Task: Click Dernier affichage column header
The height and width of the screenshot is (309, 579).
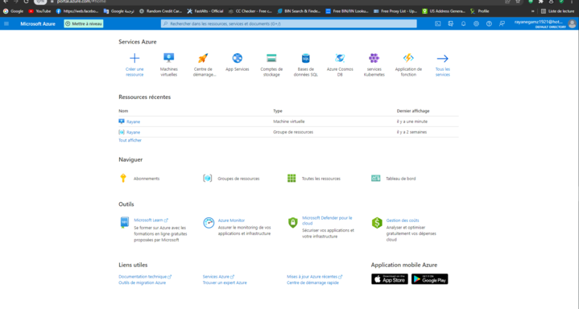Action: pos(413,111)
